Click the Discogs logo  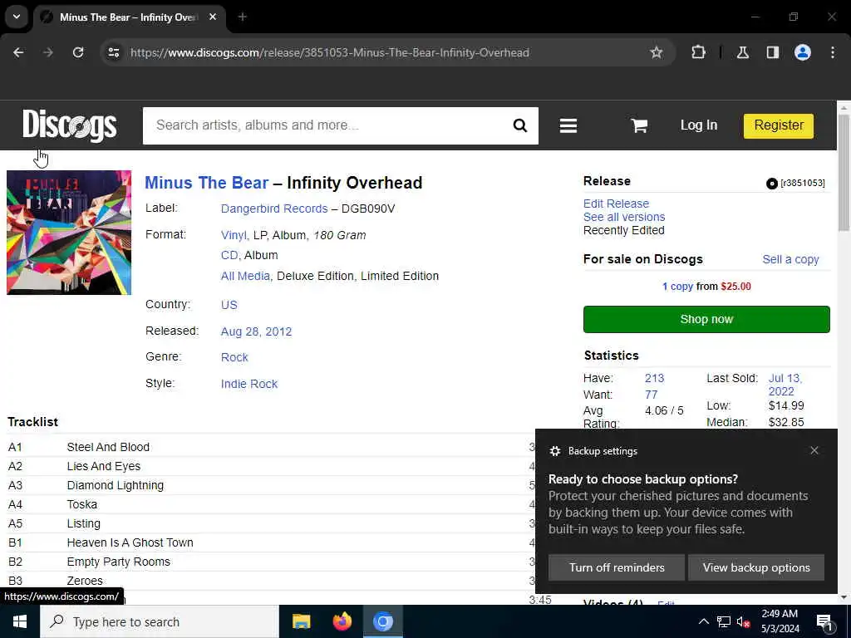pyautogui.click(x=70, y=125)
